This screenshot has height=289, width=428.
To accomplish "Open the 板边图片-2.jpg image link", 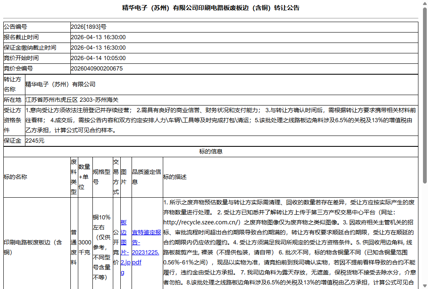I will click(125, 247).
